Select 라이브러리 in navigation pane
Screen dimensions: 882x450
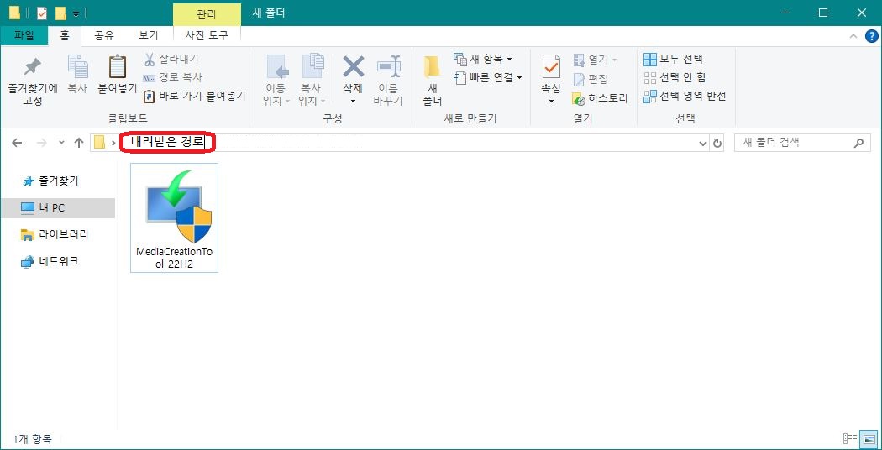point(55,234)
